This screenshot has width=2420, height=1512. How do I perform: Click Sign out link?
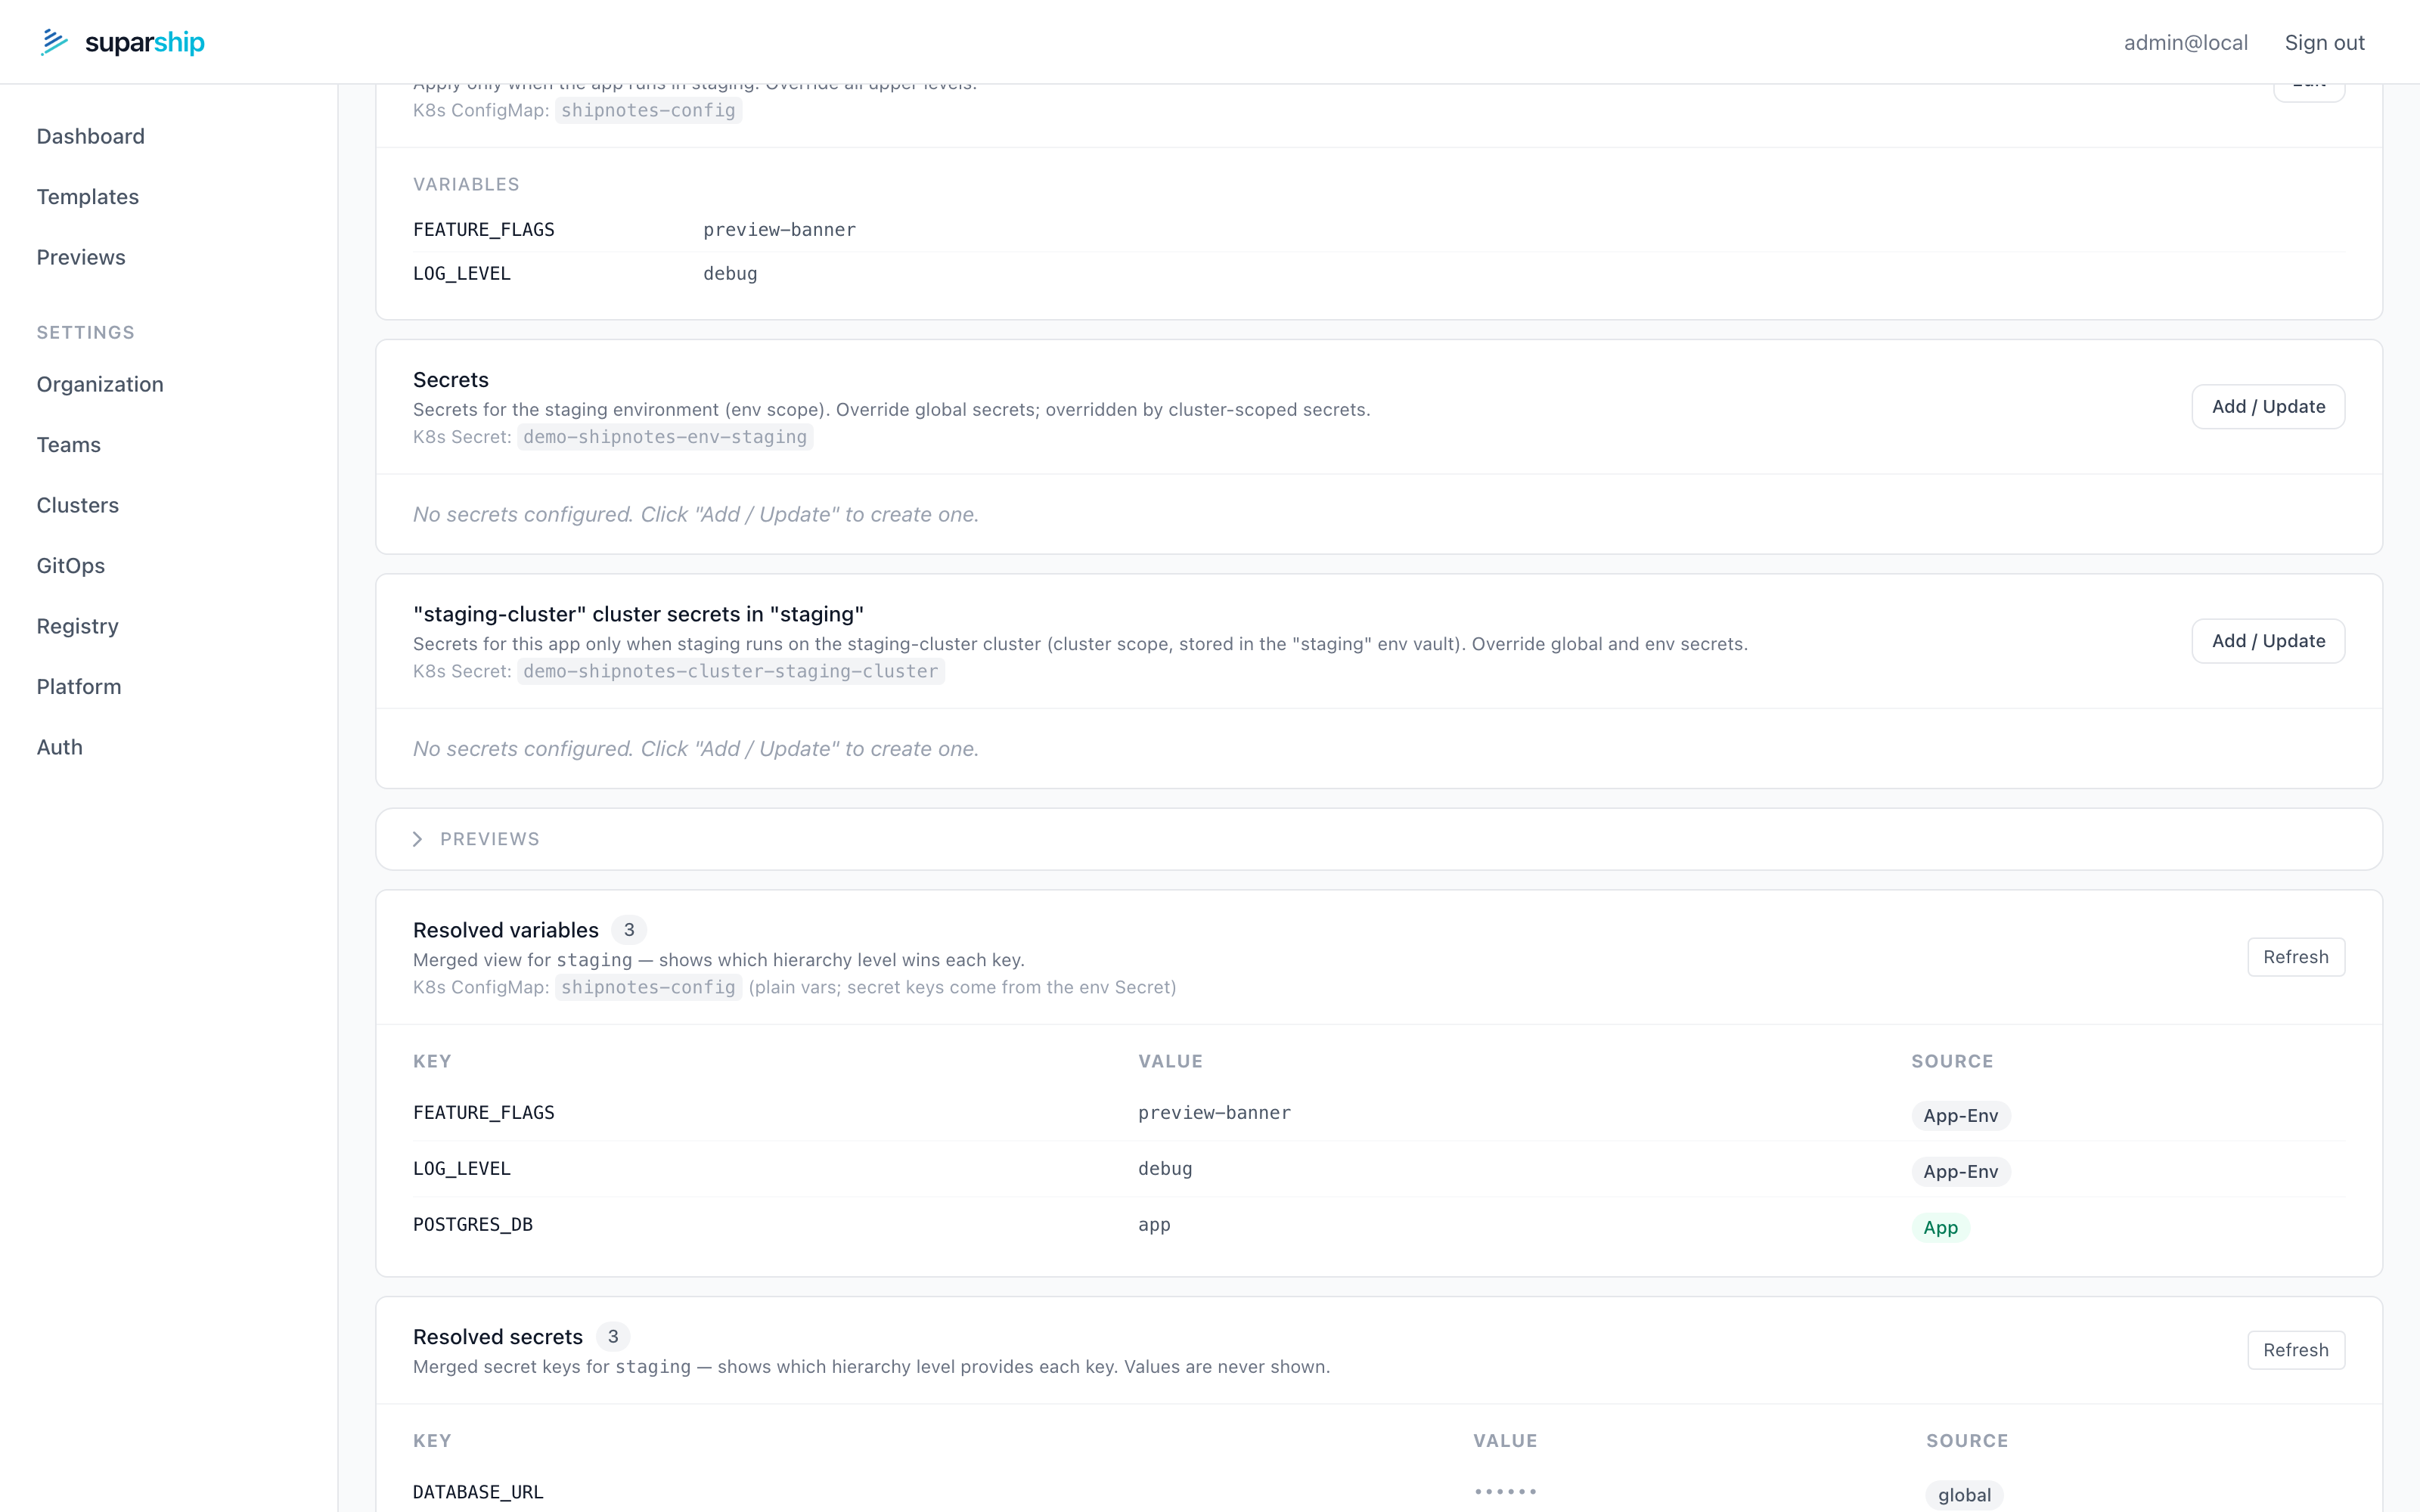pos(2324,42)
